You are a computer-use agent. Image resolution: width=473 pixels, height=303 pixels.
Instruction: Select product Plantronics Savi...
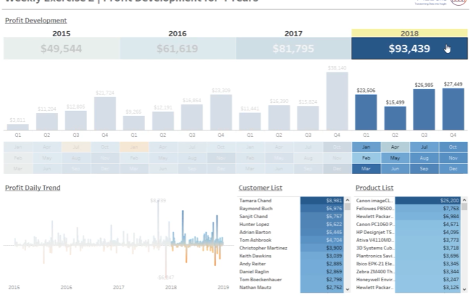tap(408, 256)
